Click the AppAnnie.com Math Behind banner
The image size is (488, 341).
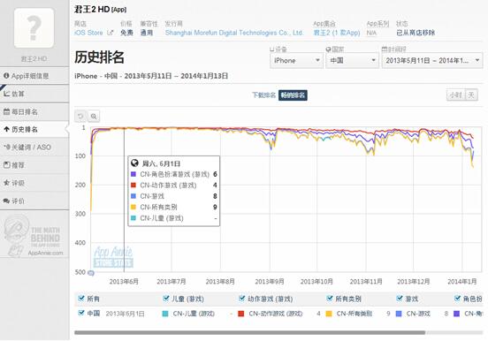(34, 236)
